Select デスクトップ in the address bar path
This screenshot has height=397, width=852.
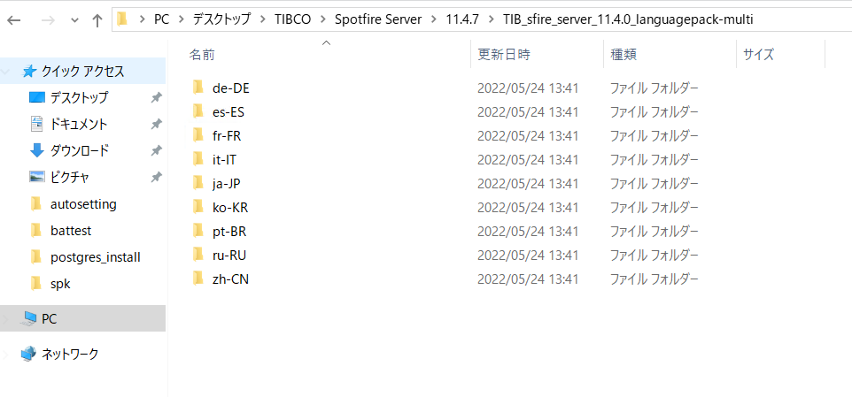[223, 19]
